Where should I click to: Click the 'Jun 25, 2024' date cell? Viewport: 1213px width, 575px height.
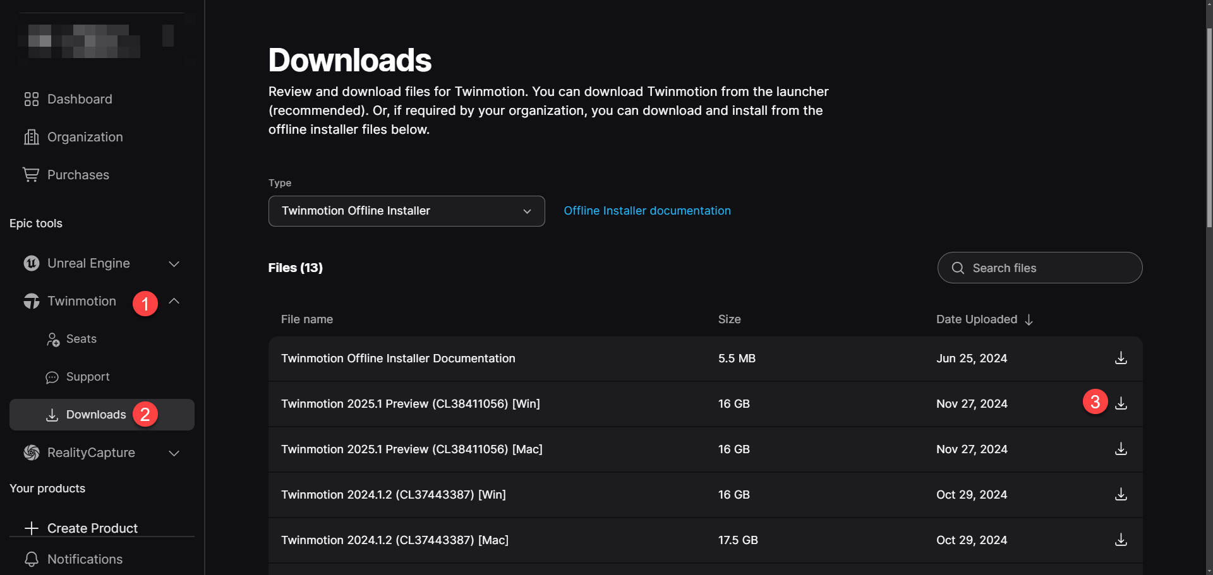click(972, 359)
